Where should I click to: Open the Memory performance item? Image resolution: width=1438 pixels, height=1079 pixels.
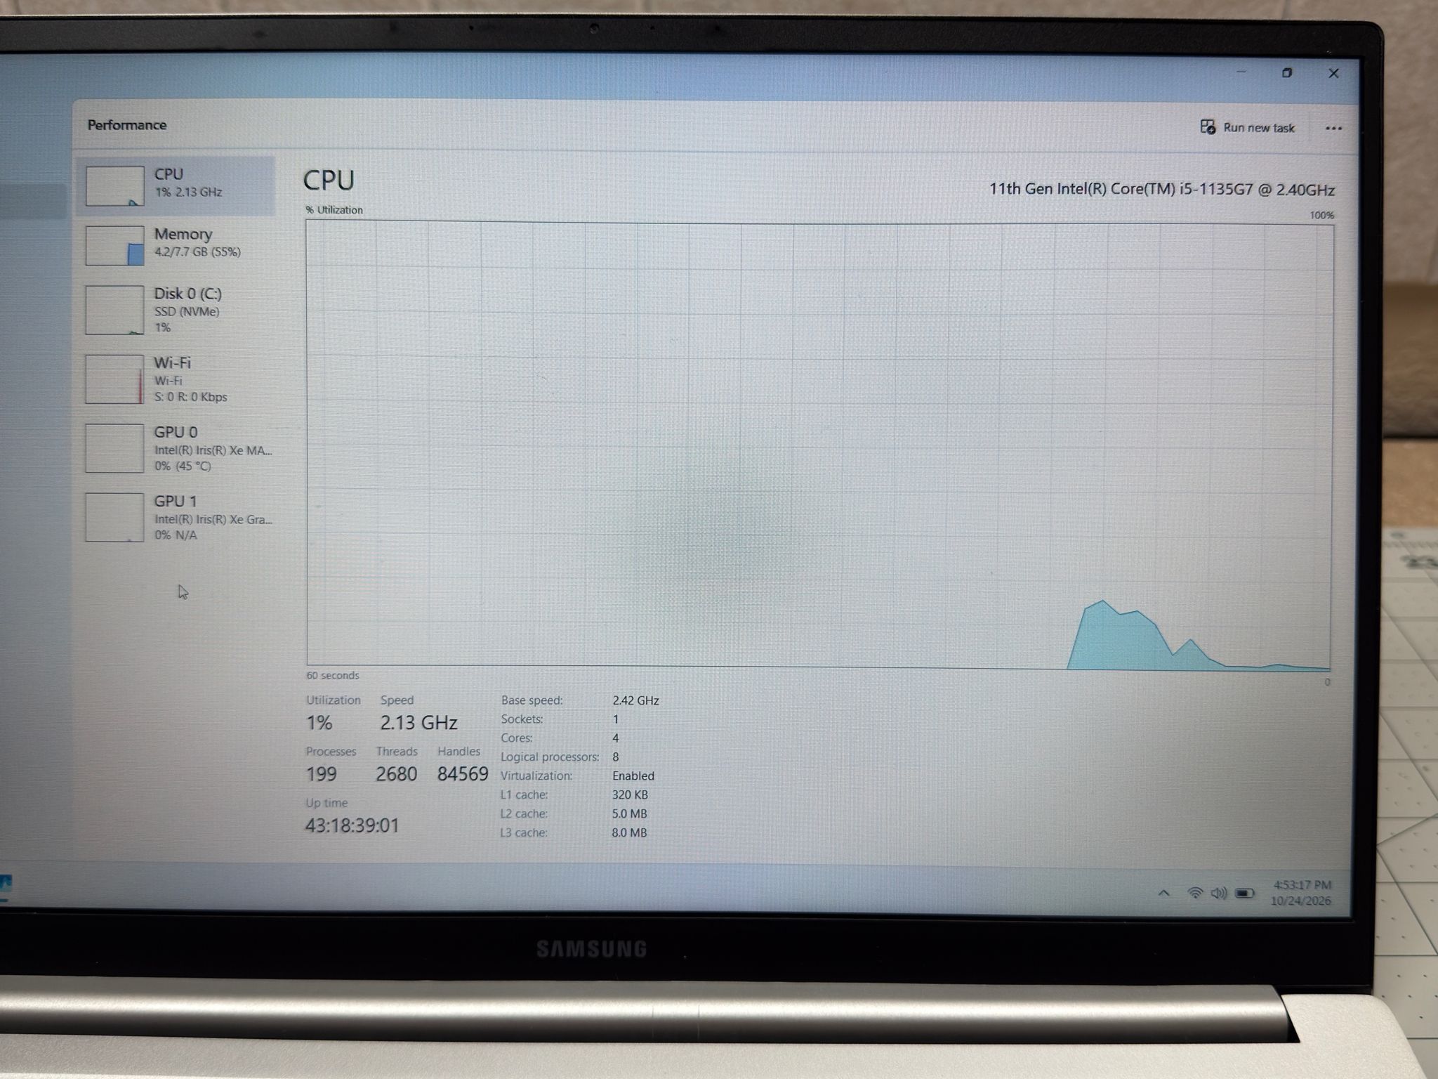[176, 244]
